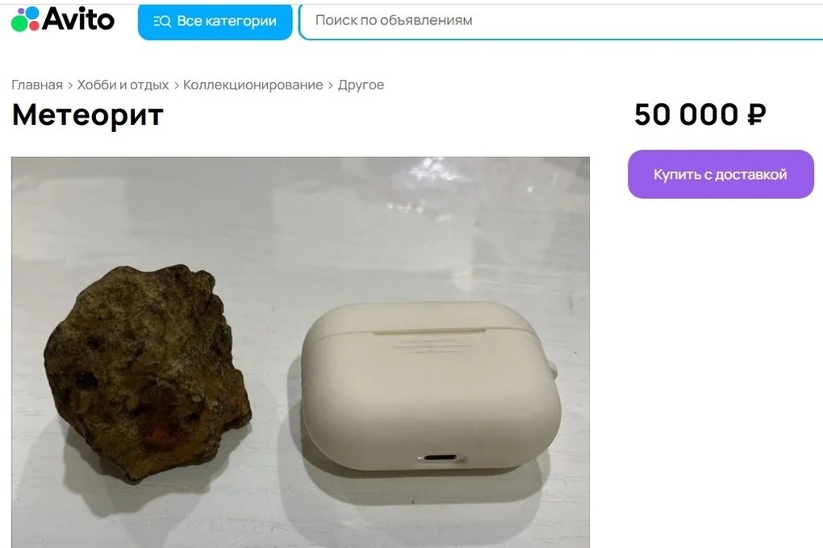Click the 50 000 ₽ price
823x548 pixels.
pos(700,114)
